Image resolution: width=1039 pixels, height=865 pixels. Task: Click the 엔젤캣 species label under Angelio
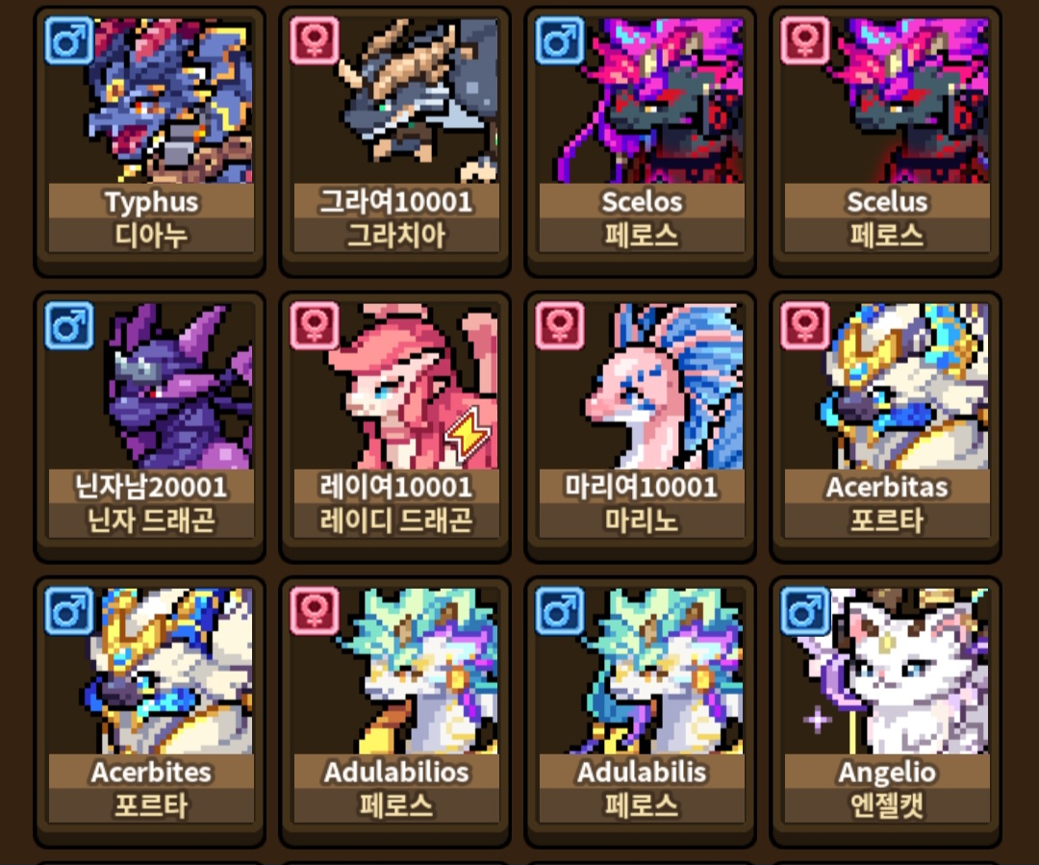pos(887,805)
